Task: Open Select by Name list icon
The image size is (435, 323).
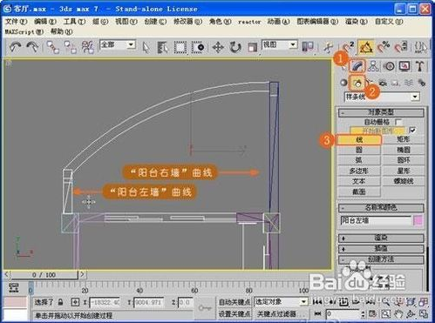Action: pyautogui.click(x=163, y=47)
